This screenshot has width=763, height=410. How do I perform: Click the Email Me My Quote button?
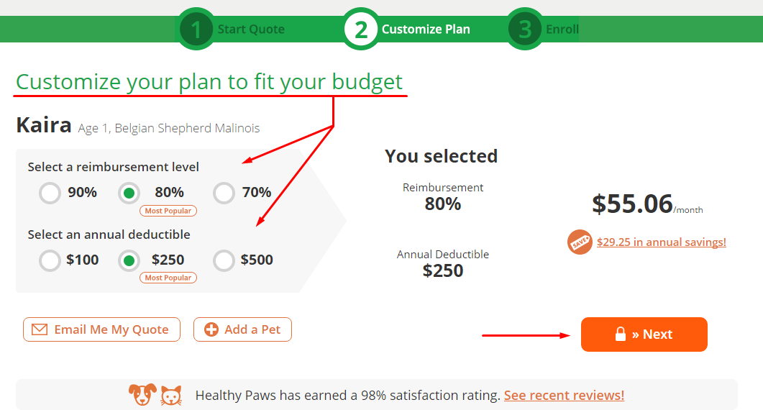tap(101, 329)
